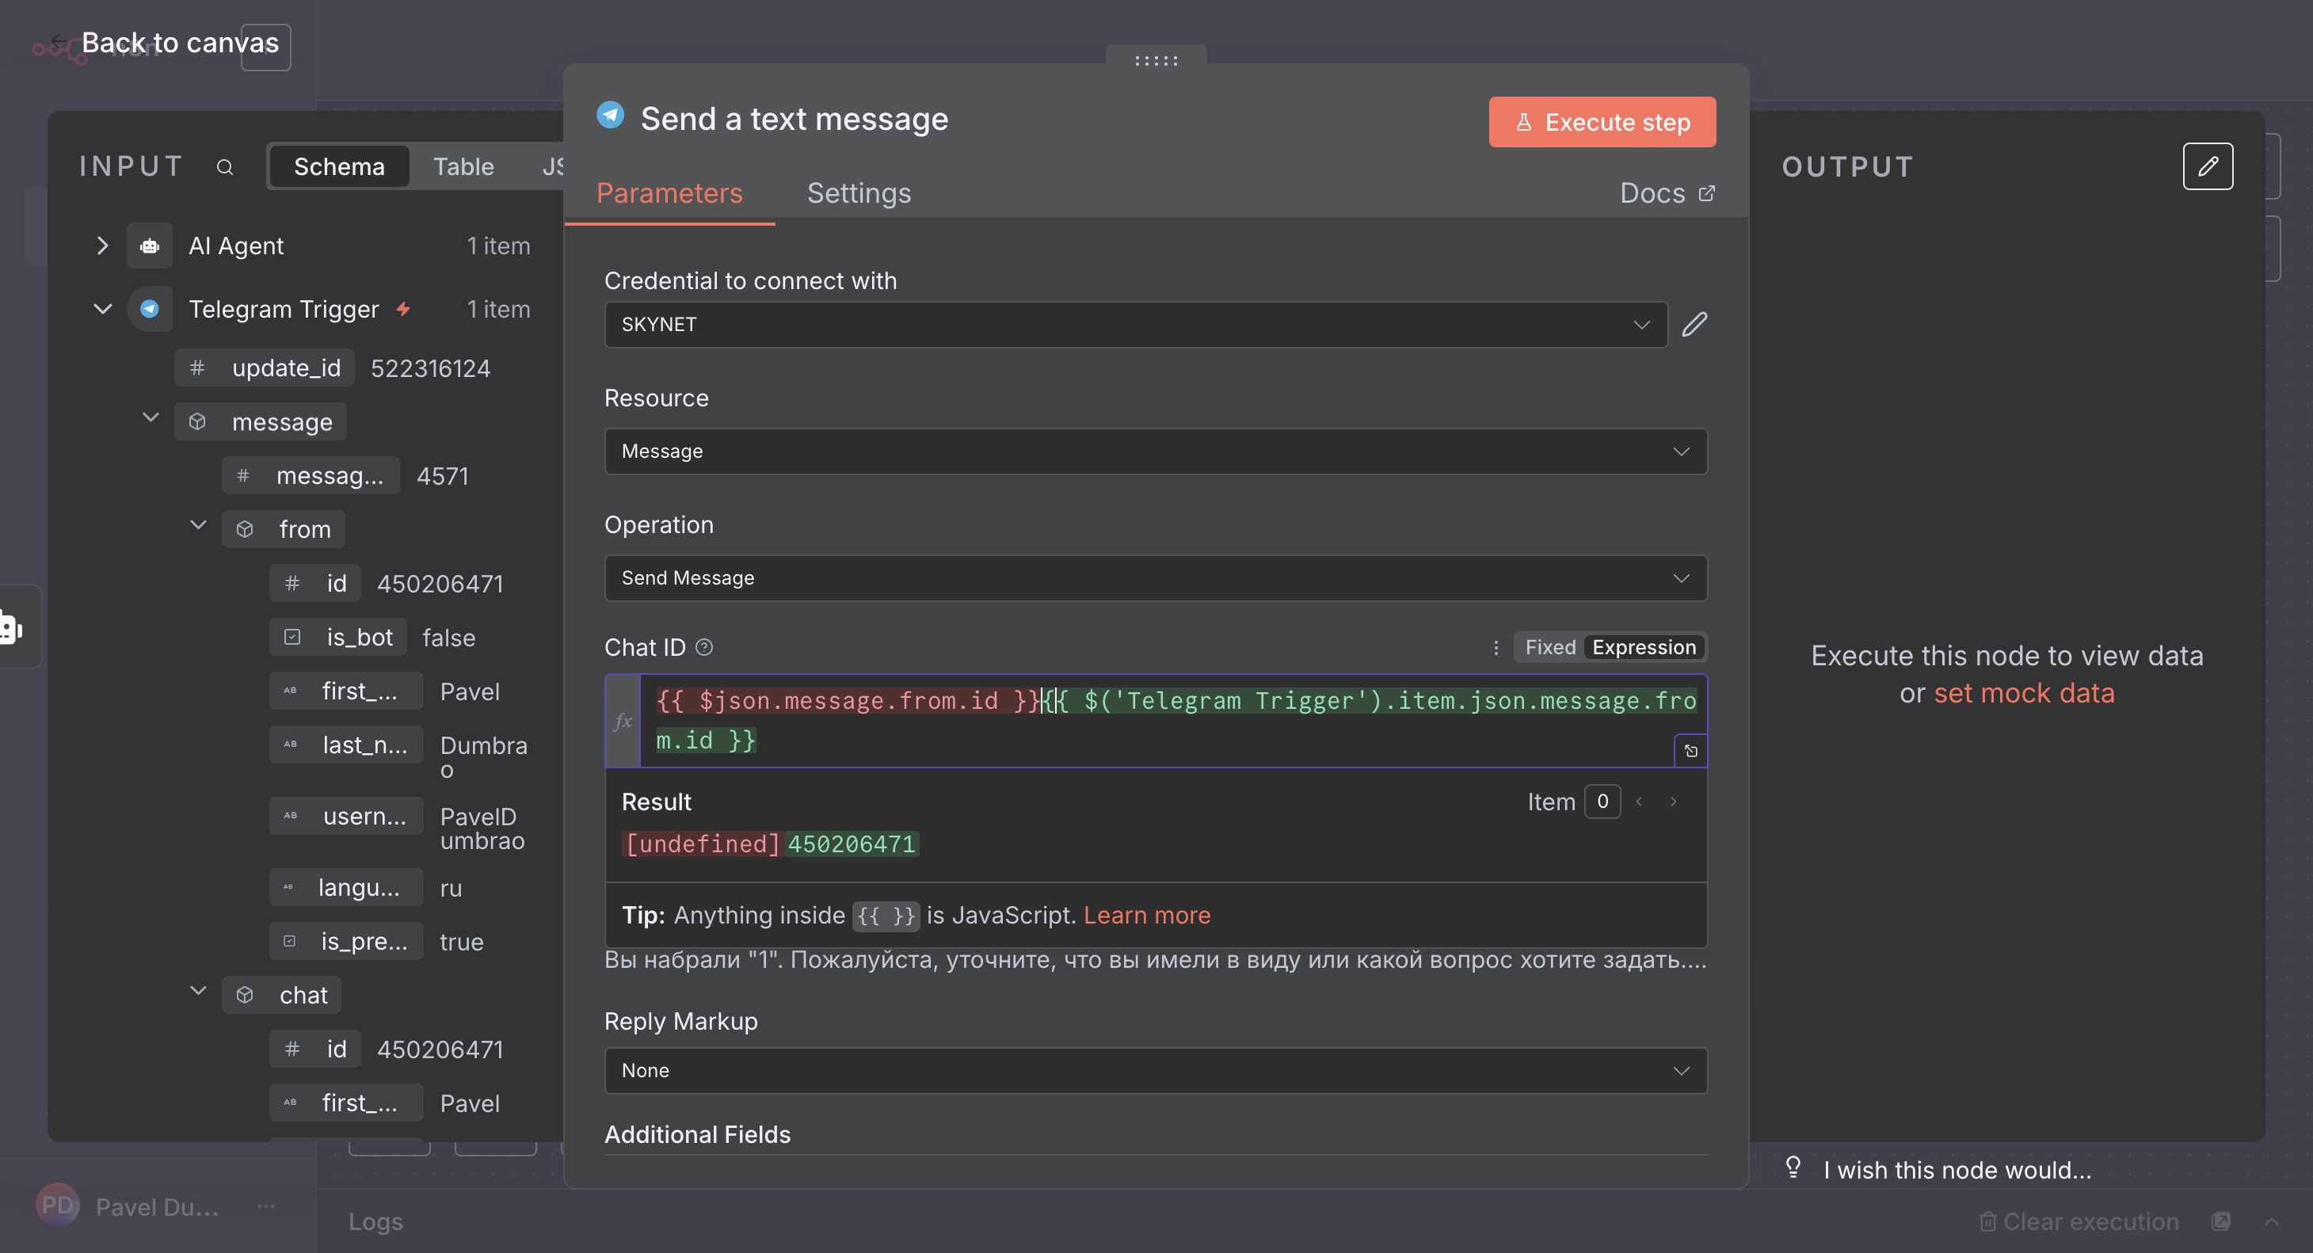2313x1253 pixels.
Task: Open the Chat ID help tooltip icon
Action: (x=705, y=647)
